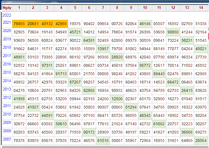Select the green cell 61082

pos(159,124)
